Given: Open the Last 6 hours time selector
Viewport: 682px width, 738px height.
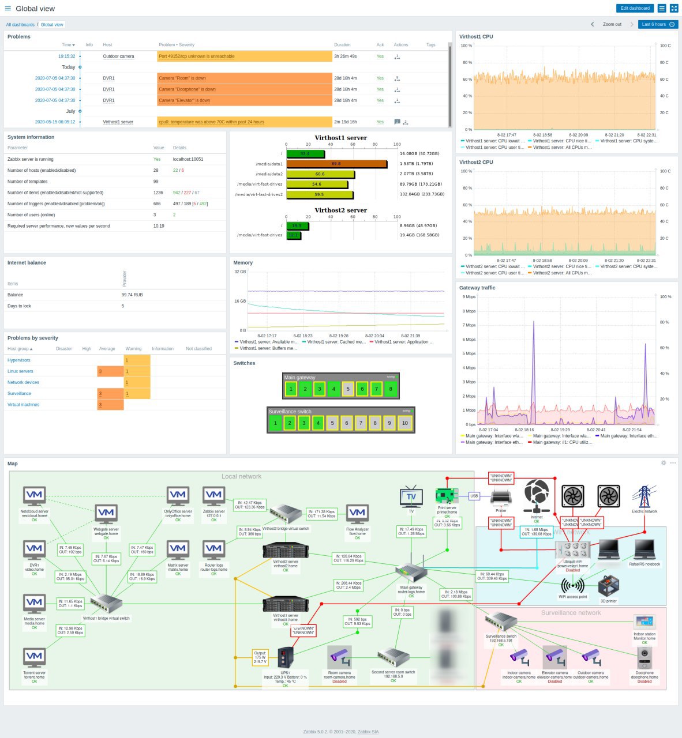Looking at the screenshot, I should (x=658, y=24).
